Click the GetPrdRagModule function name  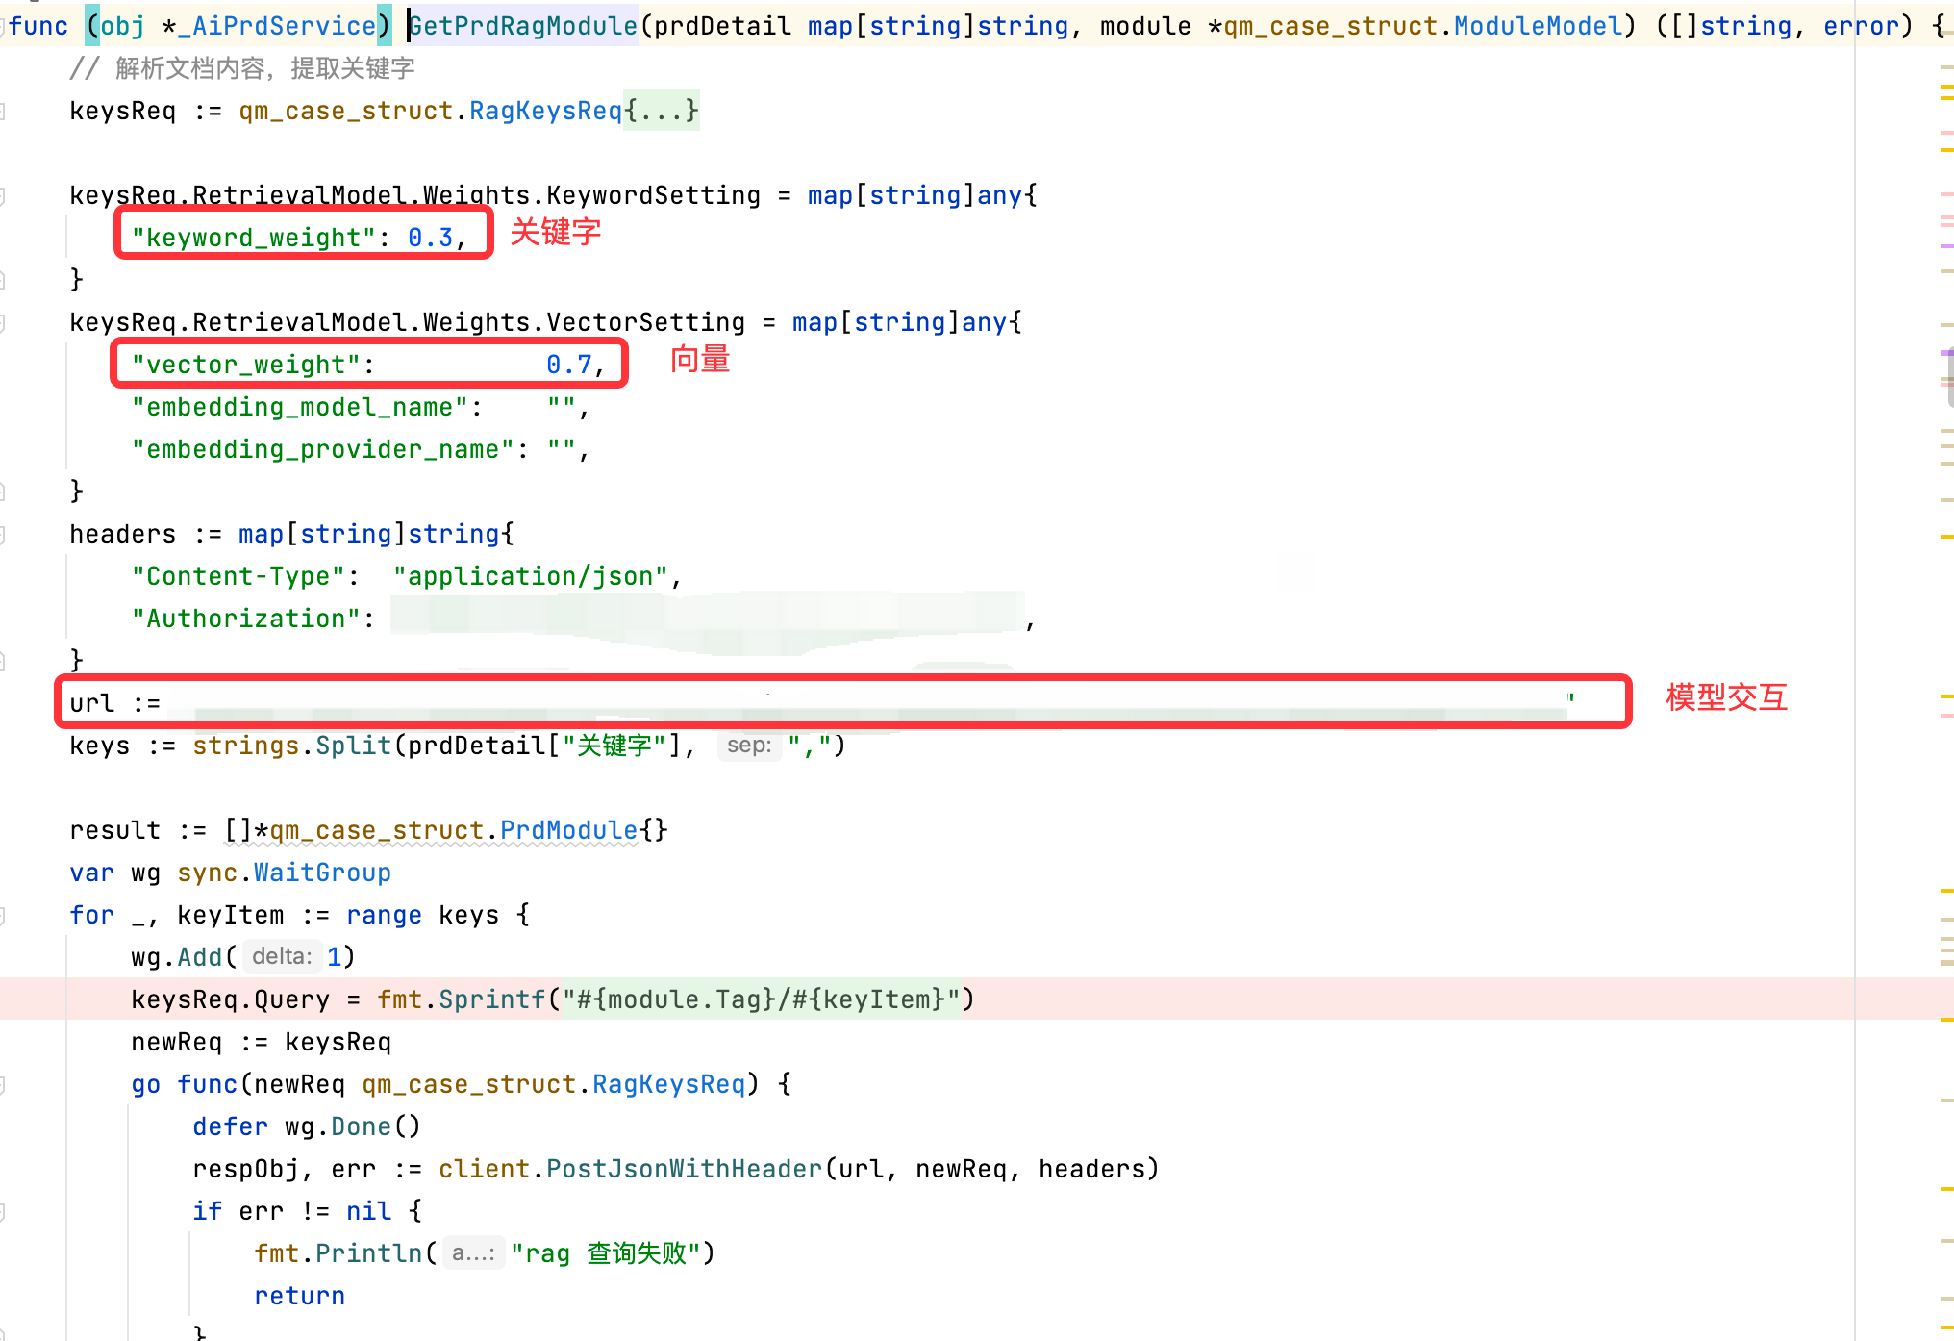(523, 26)
